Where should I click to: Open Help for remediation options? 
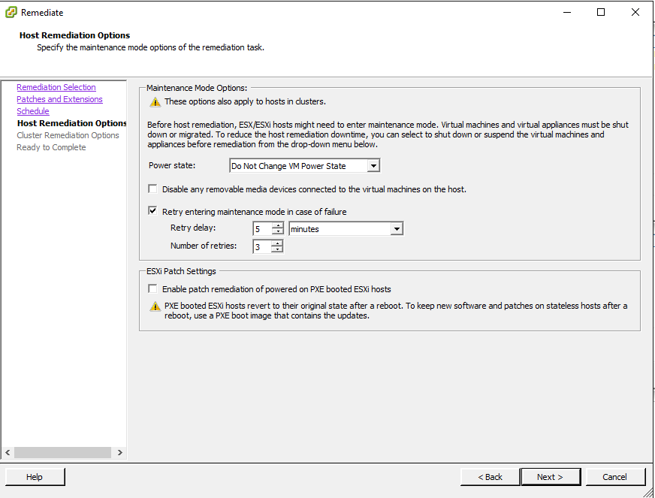click(x=35, y=477)
